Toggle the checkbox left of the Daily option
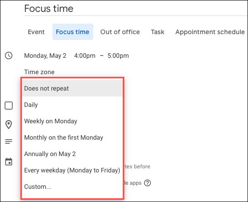Viewport: 248px width, 202px height. [9, 106]
